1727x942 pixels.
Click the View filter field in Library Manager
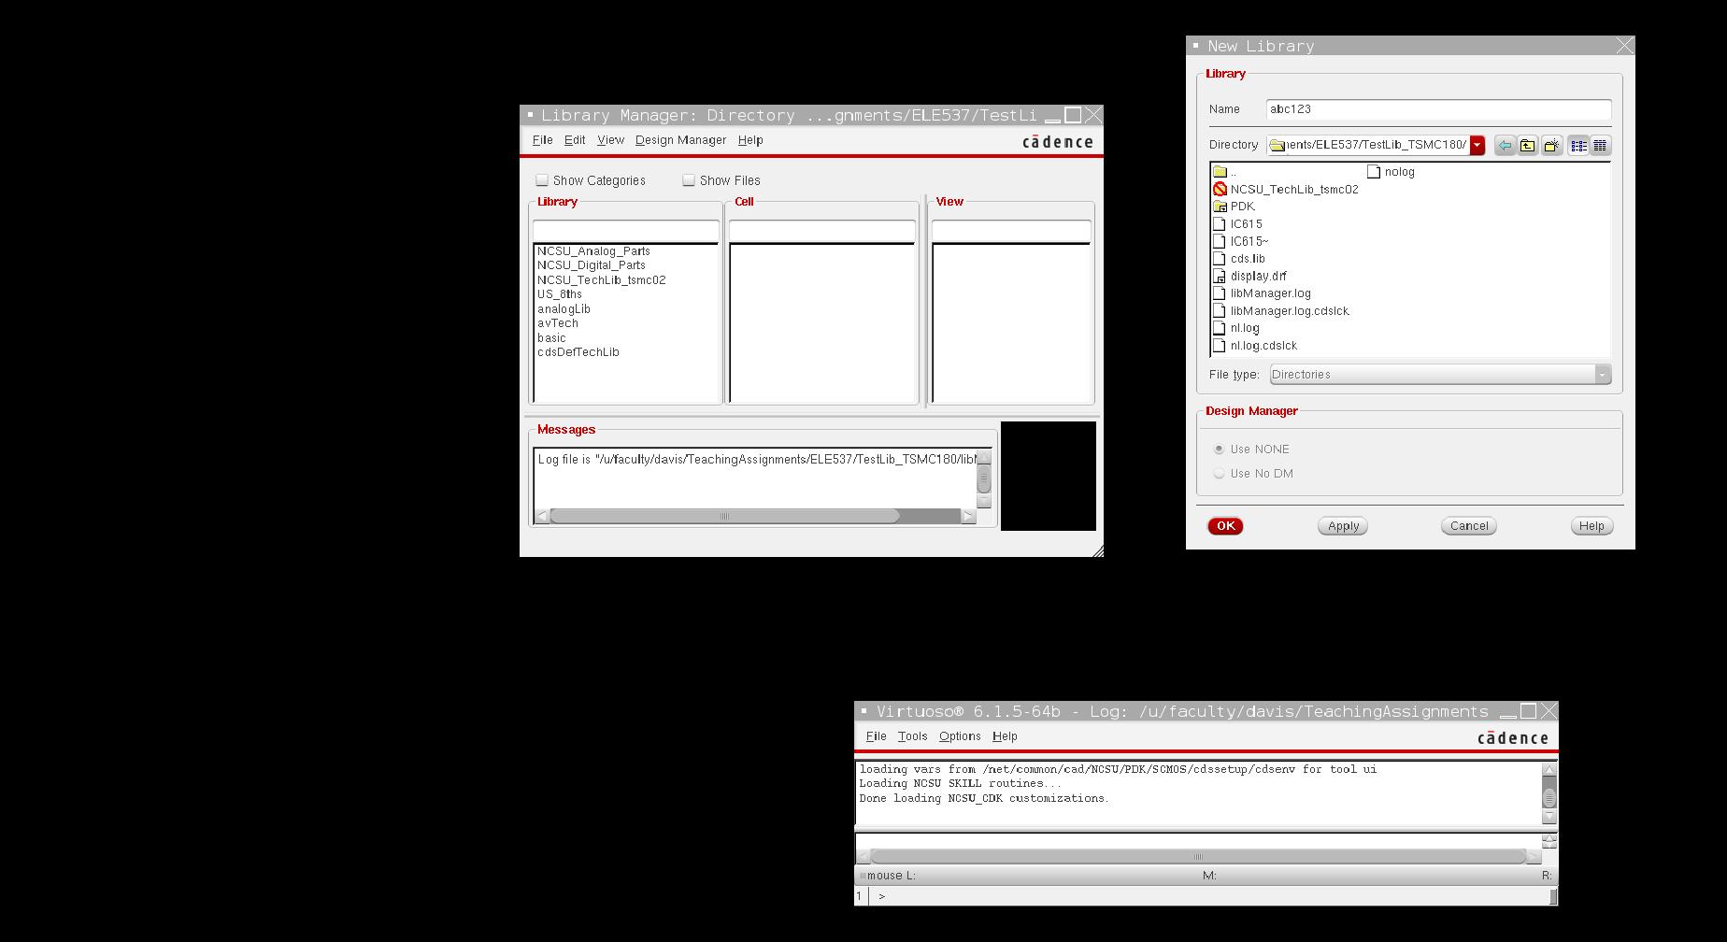(x=1011, y=230)
